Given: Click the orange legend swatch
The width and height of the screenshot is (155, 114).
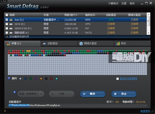Looking at the screenshot, I should [41, 79].
